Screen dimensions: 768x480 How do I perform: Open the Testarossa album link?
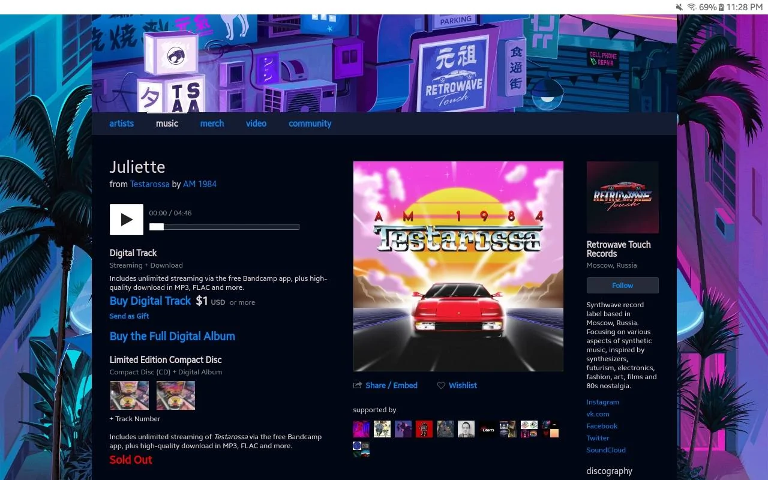[x=149, y=184]
